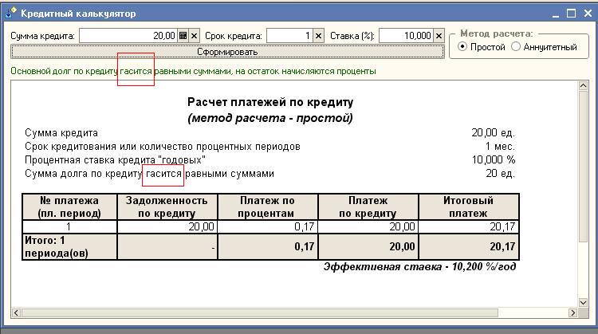Click the Сформировать button
This screenshot has width=598, height=334.
tap(227, 52)
